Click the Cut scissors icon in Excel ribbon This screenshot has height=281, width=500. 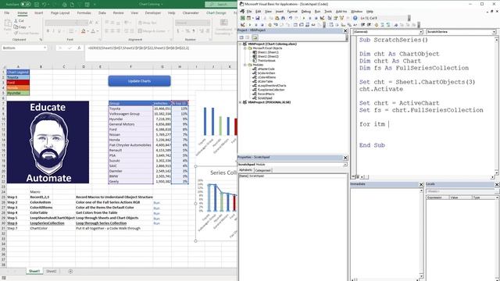16,21
